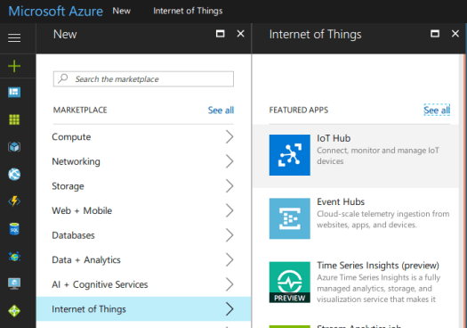Open the Dashboard icon in sidebar
Screen dimensions: 467x328
14,92
